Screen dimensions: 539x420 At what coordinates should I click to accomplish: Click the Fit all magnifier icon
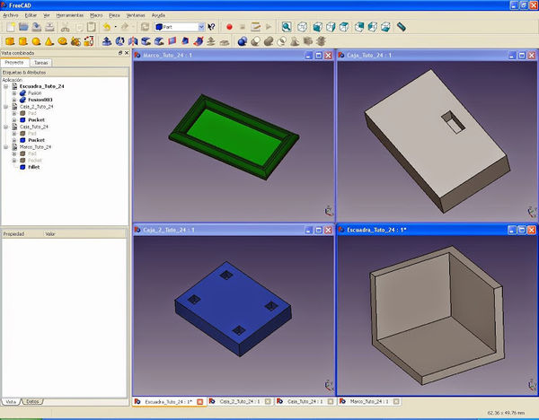287,27
